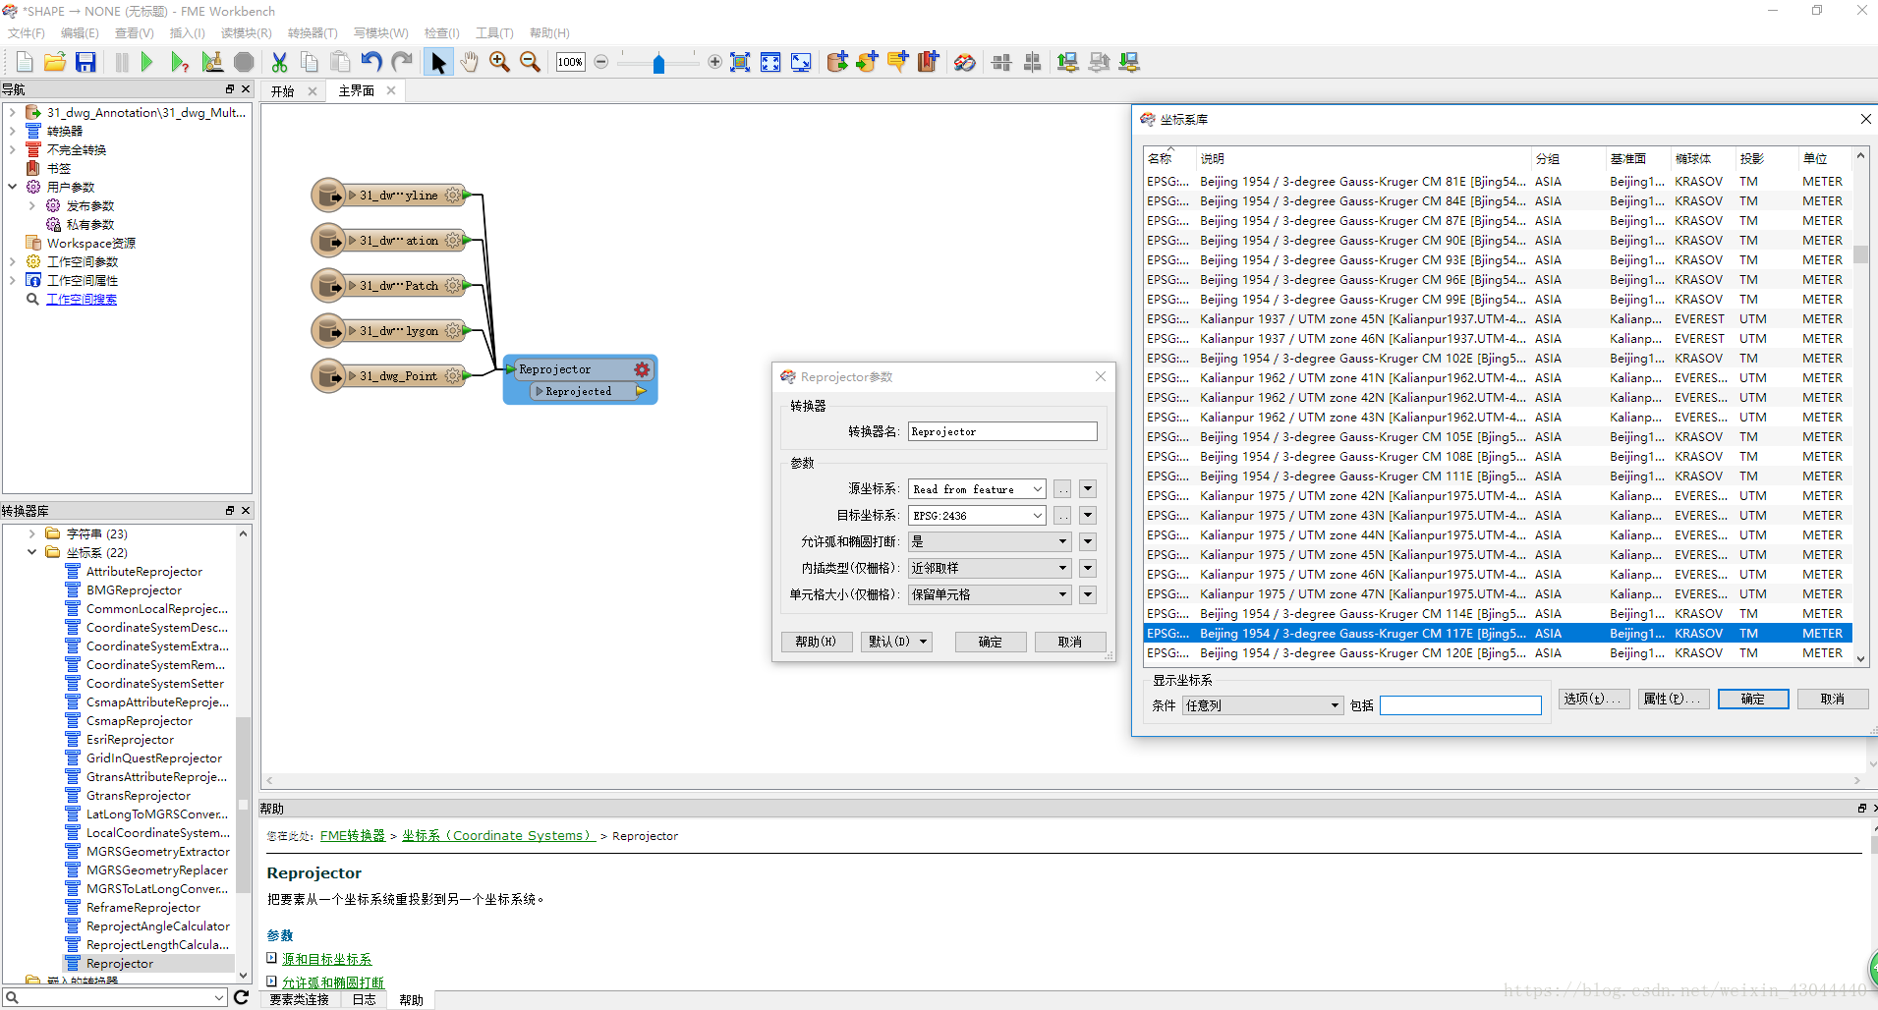Open the 条件 任意列 combo box
The width and height of the screenshot is (1878, 1010).
[1263, 705]
